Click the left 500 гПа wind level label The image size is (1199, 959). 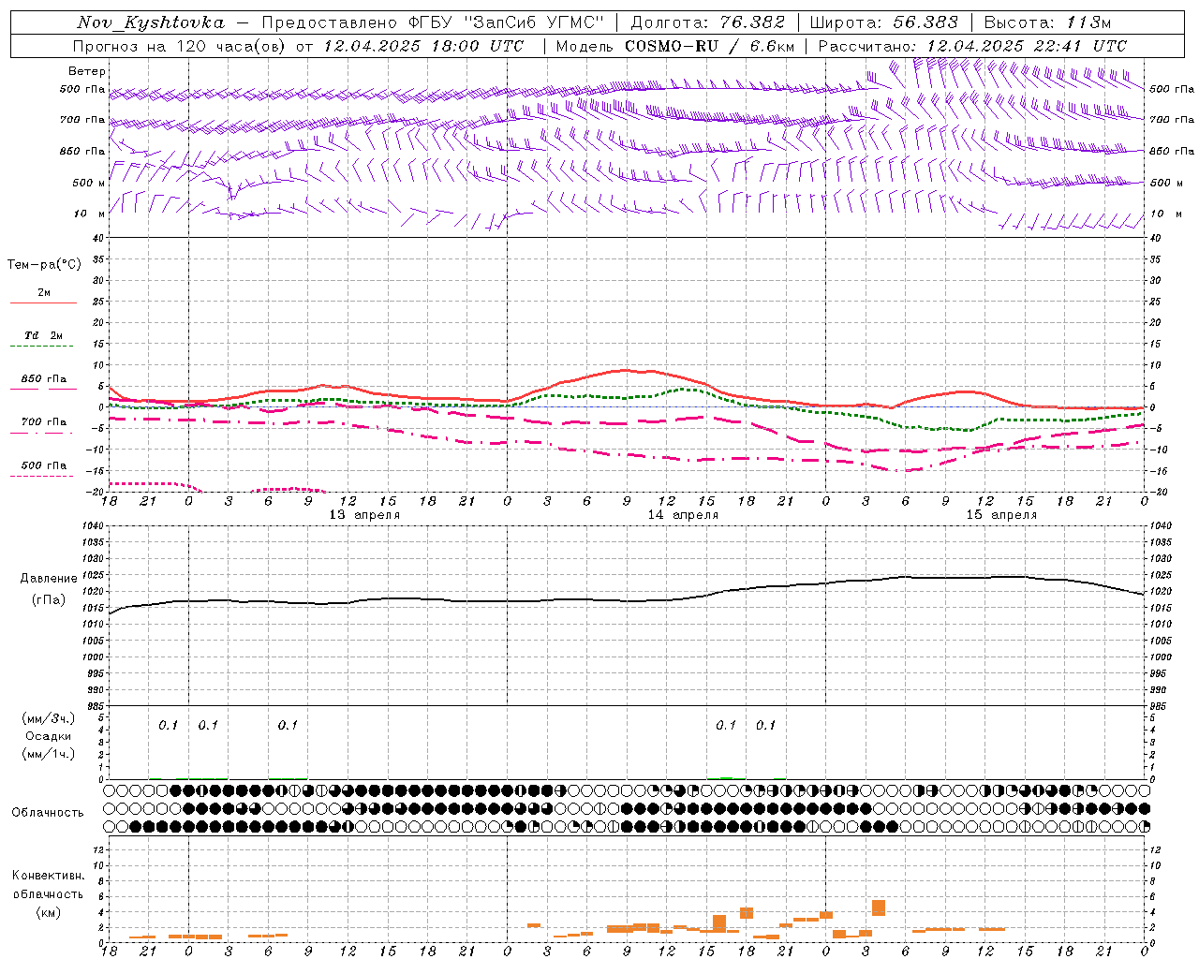(x=82, y=89)
